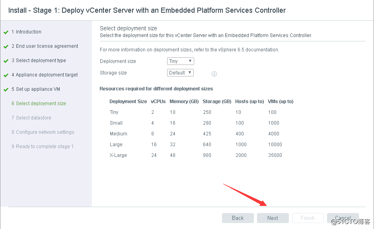This screenshot has height=229, width=374.
Task: Click the vSphere 6.5 documentation information line
Action: point(189,50)
